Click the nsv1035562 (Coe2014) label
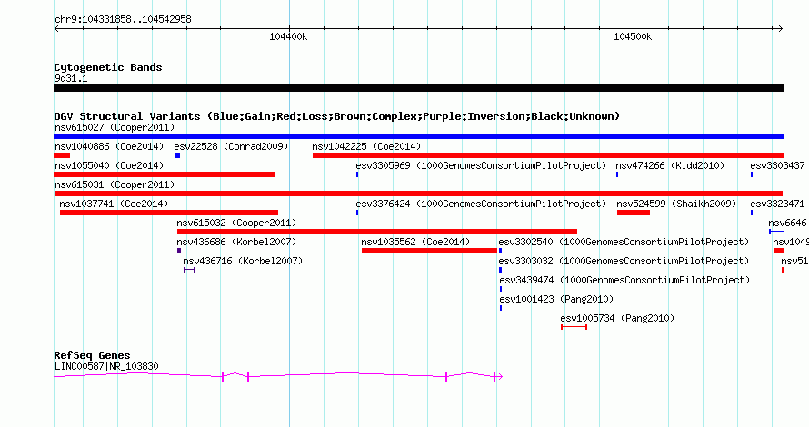Viewport: 809px width, 427px height. 415,242
